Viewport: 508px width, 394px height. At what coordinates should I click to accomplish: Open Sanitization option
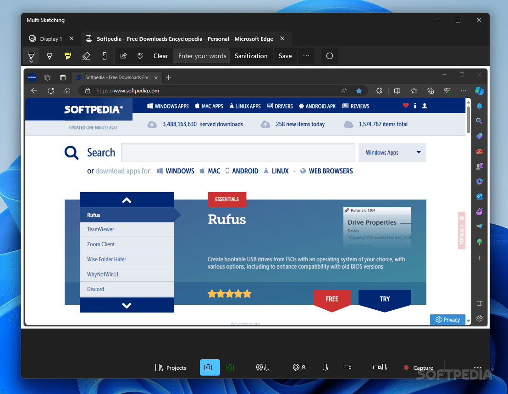[x=251, y=56]
